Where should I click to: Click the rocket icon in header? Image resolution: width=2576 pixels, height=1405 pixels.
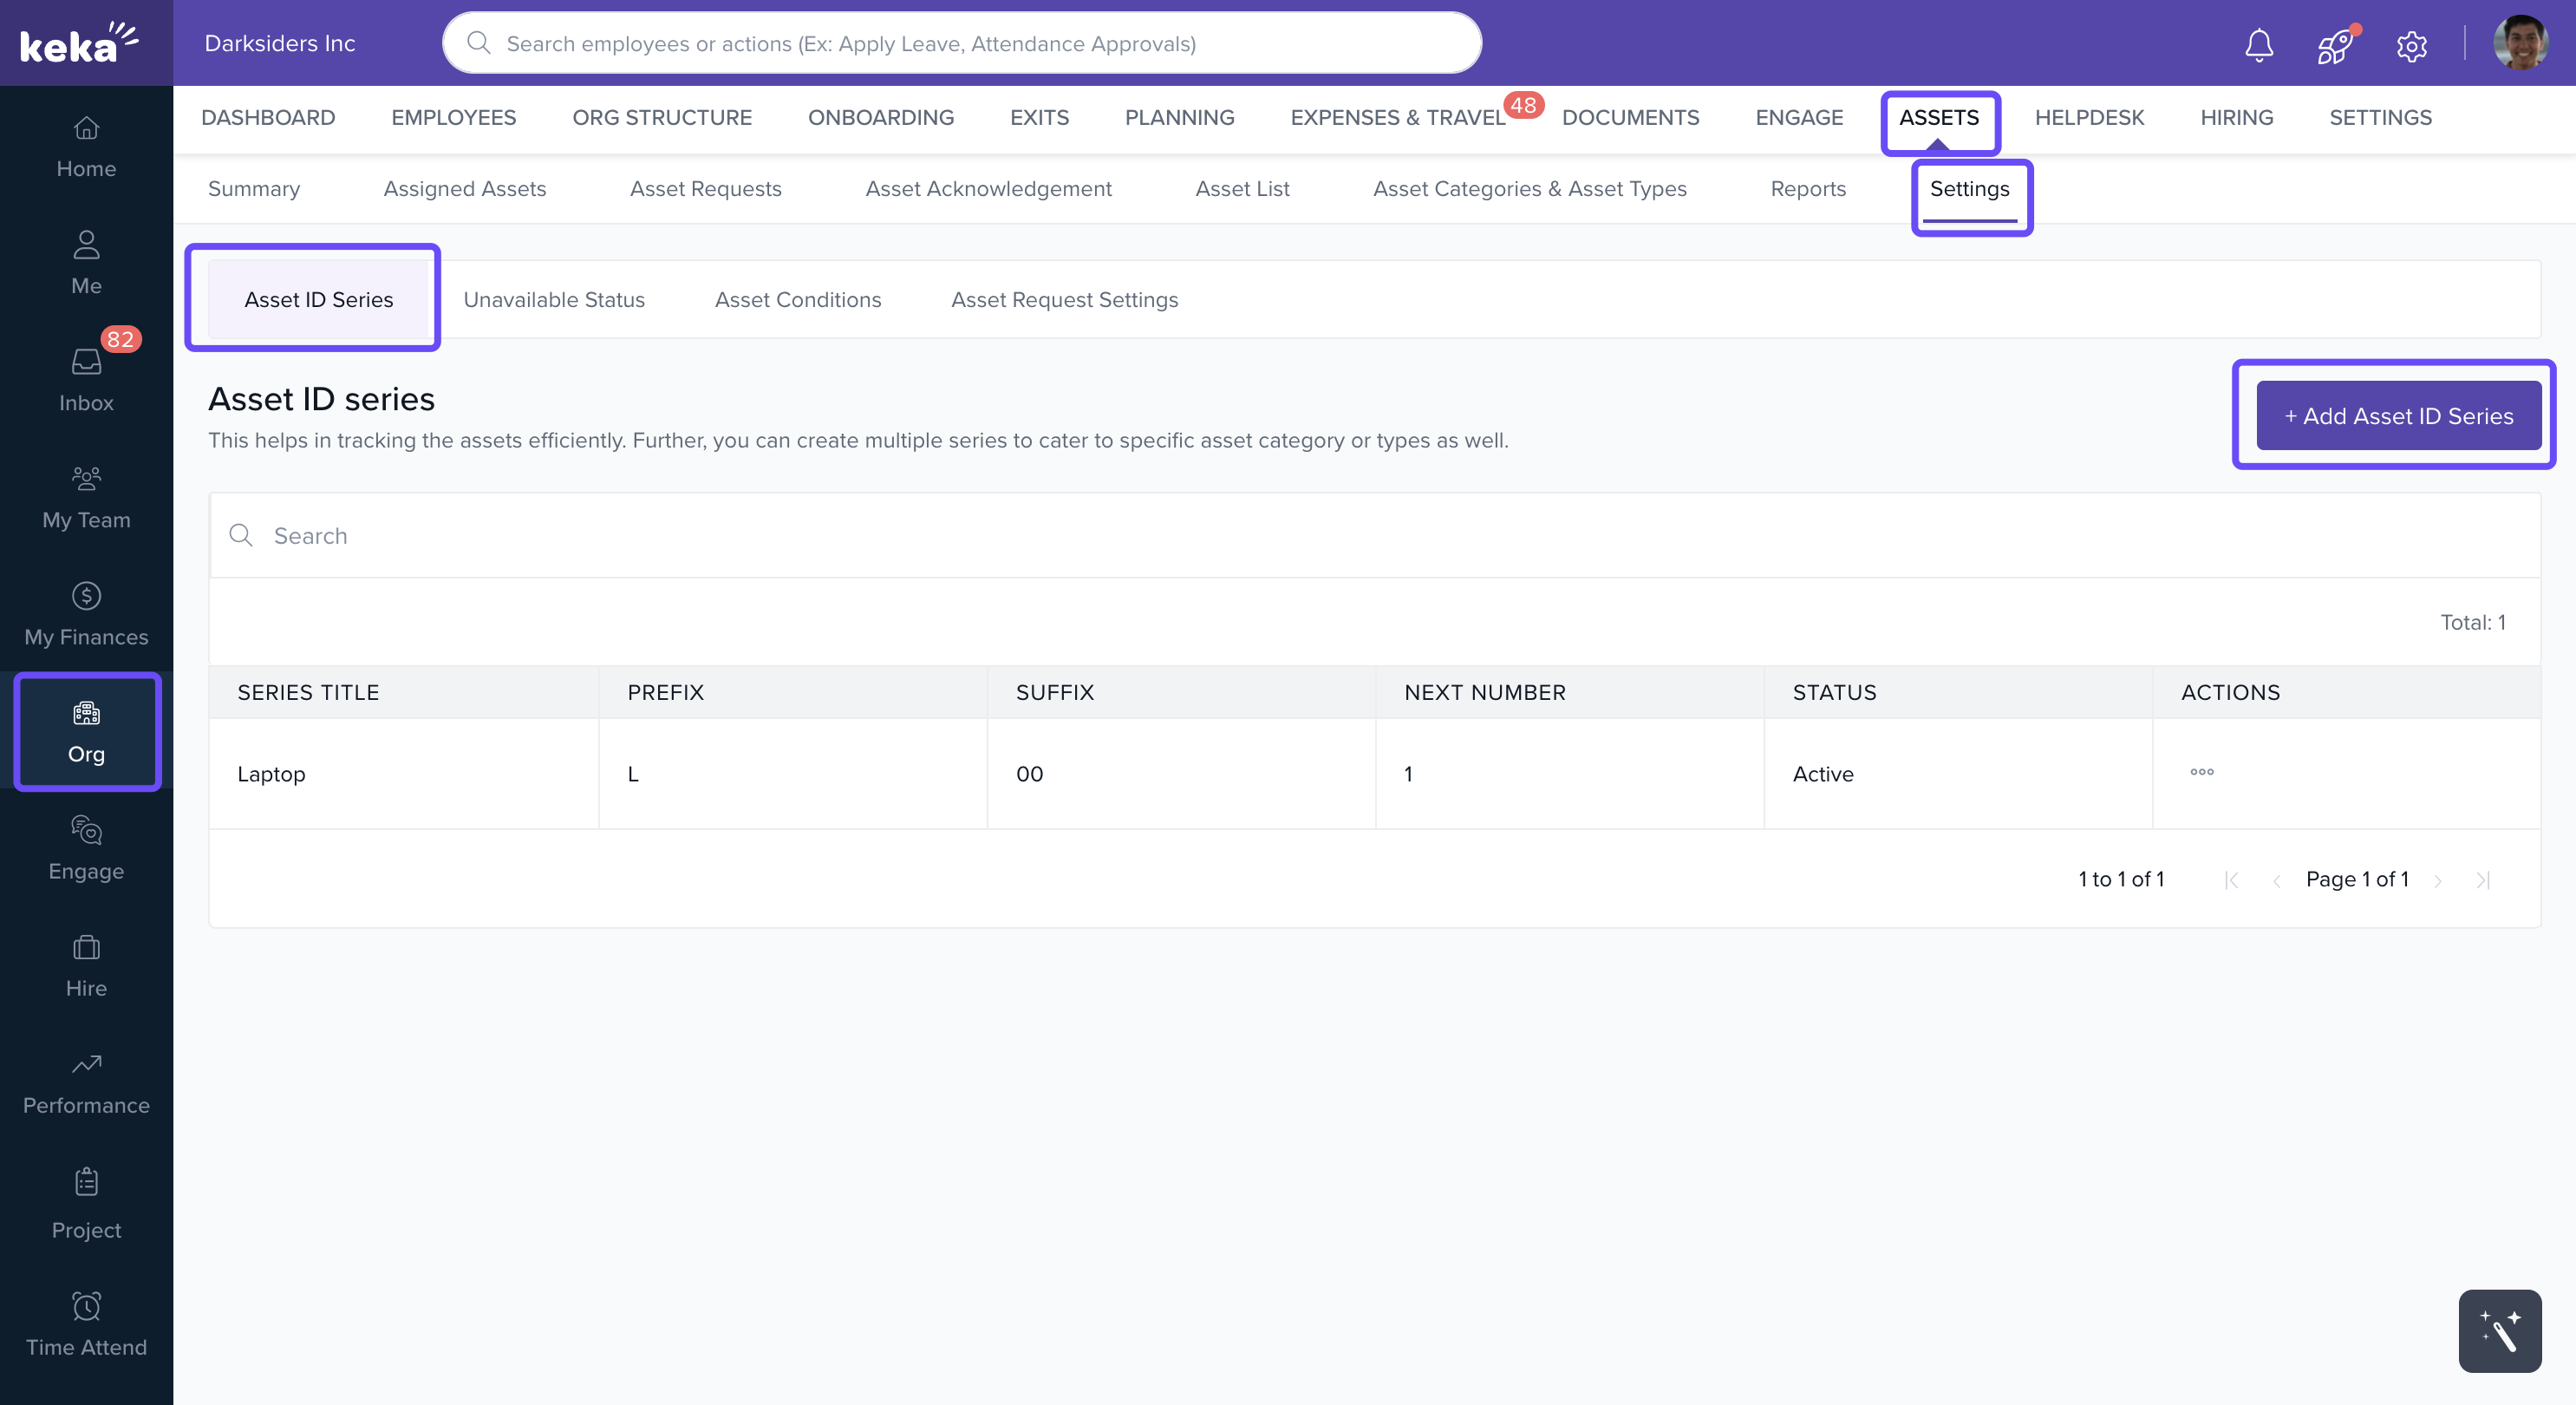(2335, 44)
